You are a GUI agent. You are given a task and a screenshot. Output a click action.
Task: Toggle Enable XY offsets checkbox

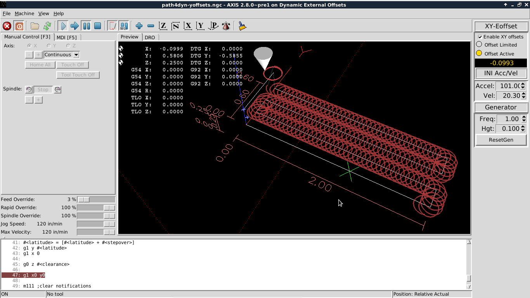[480, 37]
